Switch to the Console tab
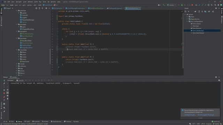This screenshot has height=125, width=223. [x=20, y=80]
